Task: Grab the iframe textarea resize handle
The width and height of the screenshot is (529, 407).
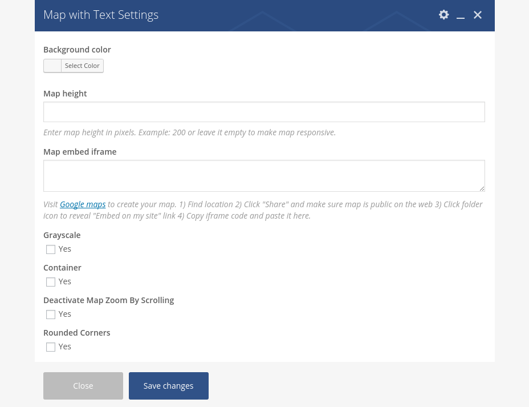Action: [482, 188]
